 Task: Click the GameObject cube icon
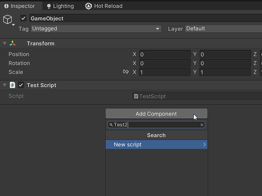tap(7, 20)
